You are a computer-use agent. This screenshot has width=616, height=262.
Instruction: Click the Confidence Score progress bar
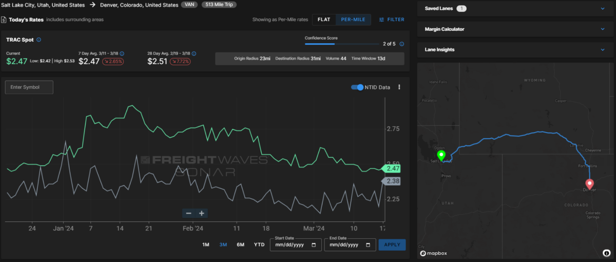coord(342,44)
